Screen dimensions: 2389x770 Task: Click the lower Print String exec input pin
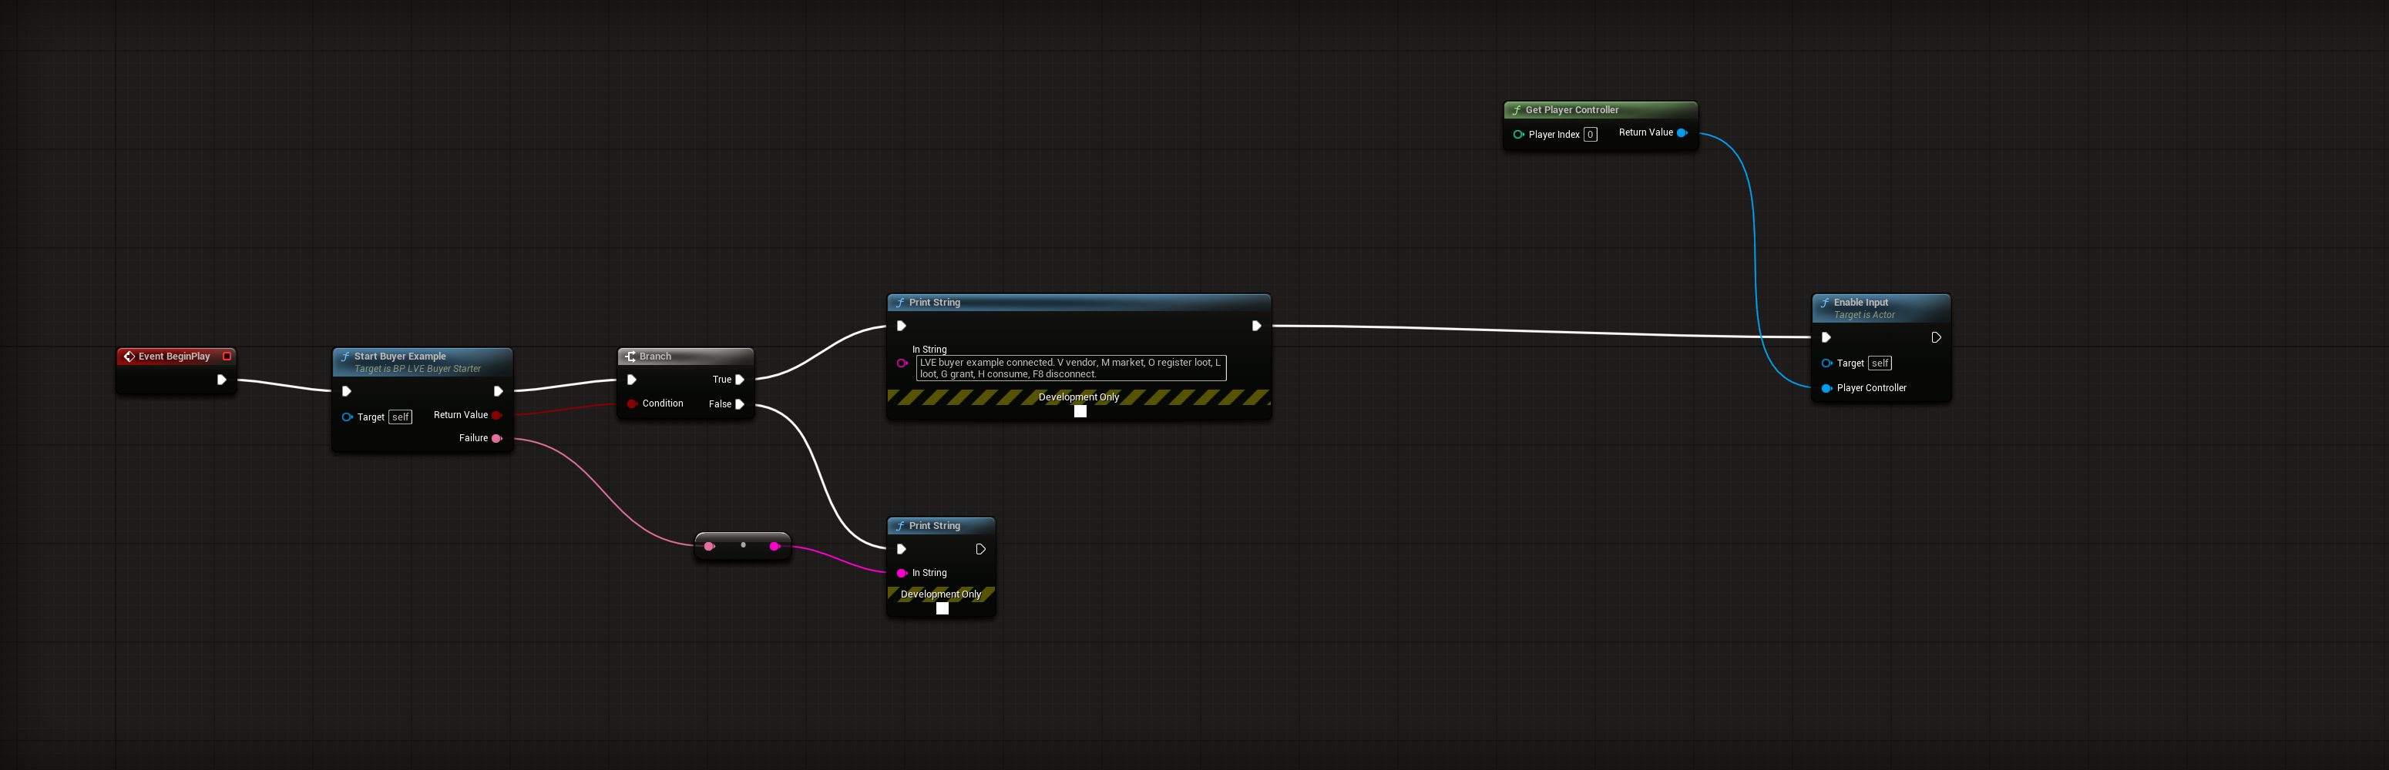click(902, 550)
